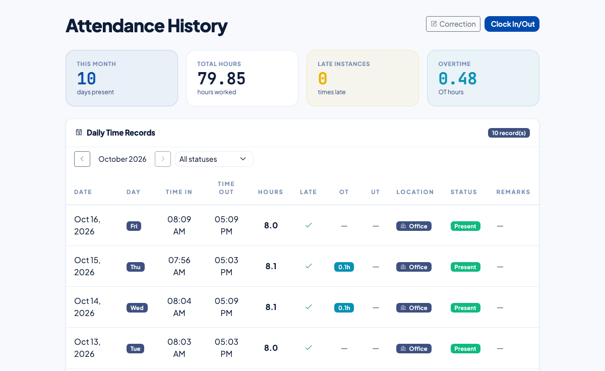The height and width of the screenshot is (371, 605).
Task: Click the 08:03 AM time in cell
Action: (179, 348)
